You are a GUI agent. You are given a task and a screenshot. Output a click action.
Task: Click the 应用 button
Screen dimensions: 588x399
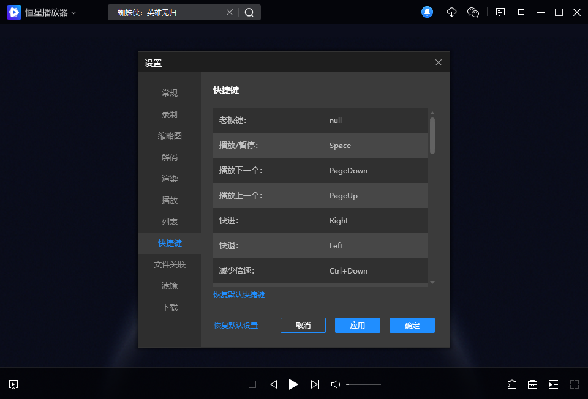[x=358, y=326]
